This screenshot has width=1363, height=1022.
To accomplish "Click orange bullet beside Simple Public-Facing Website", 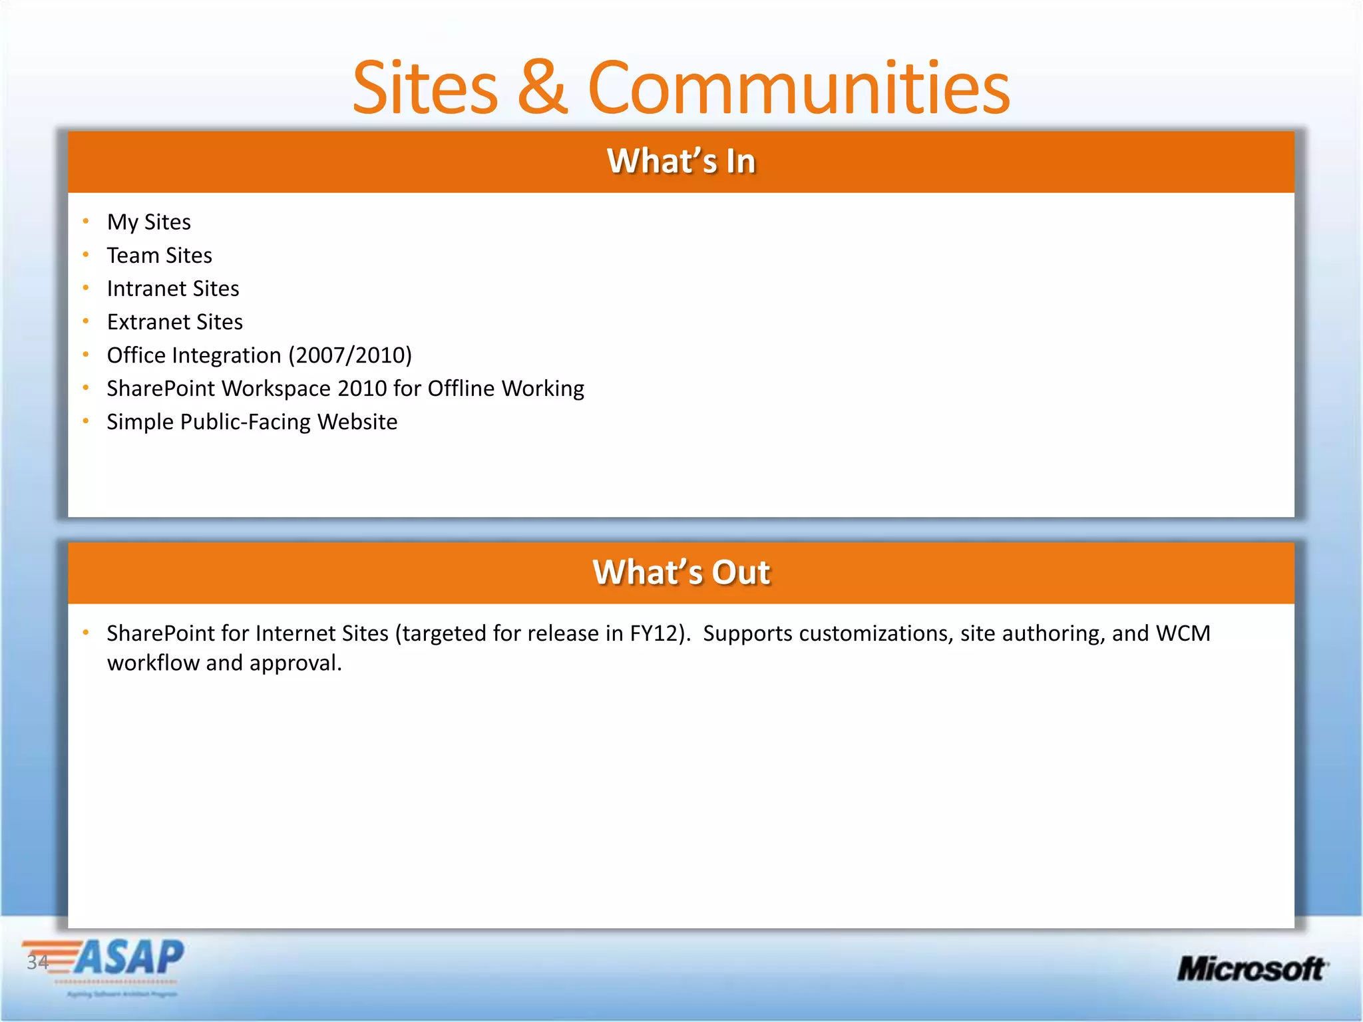I will (86, 421).
